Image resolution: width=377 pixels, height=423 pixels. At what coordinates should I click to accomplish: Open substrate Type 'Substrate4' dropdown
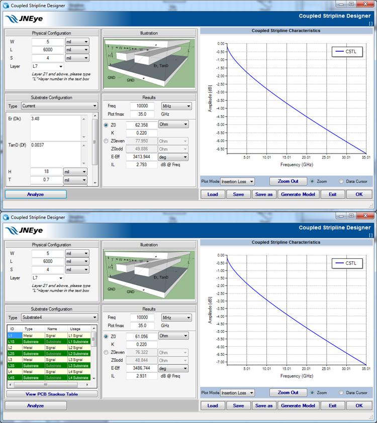point(59,318)
